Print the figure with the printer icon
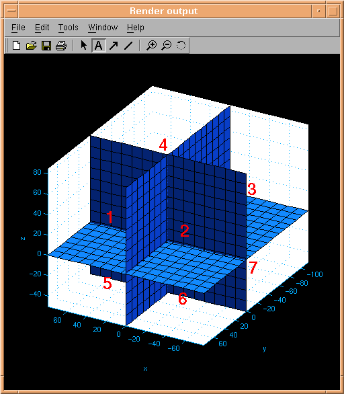 61,46
